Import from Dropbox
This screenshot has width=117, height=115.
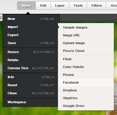tap(86, 90)
